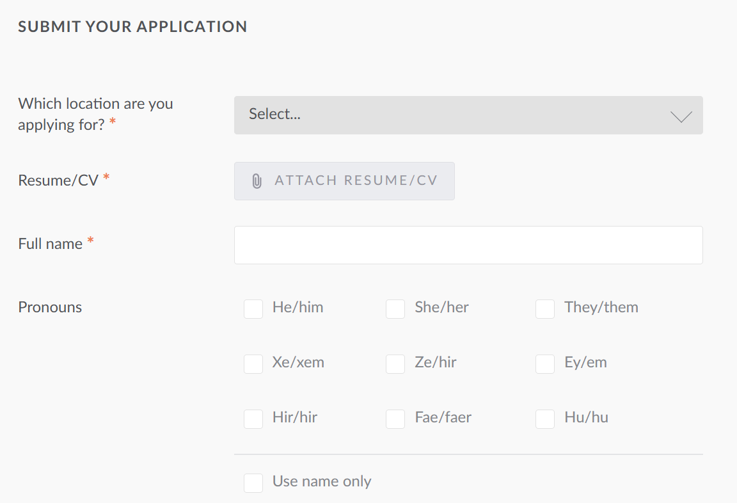Image resolution: width=737 pixels, height=503 pixels.
Task: Enable the 'Use name only' checkbox
Action: click(x=253, y=483)
